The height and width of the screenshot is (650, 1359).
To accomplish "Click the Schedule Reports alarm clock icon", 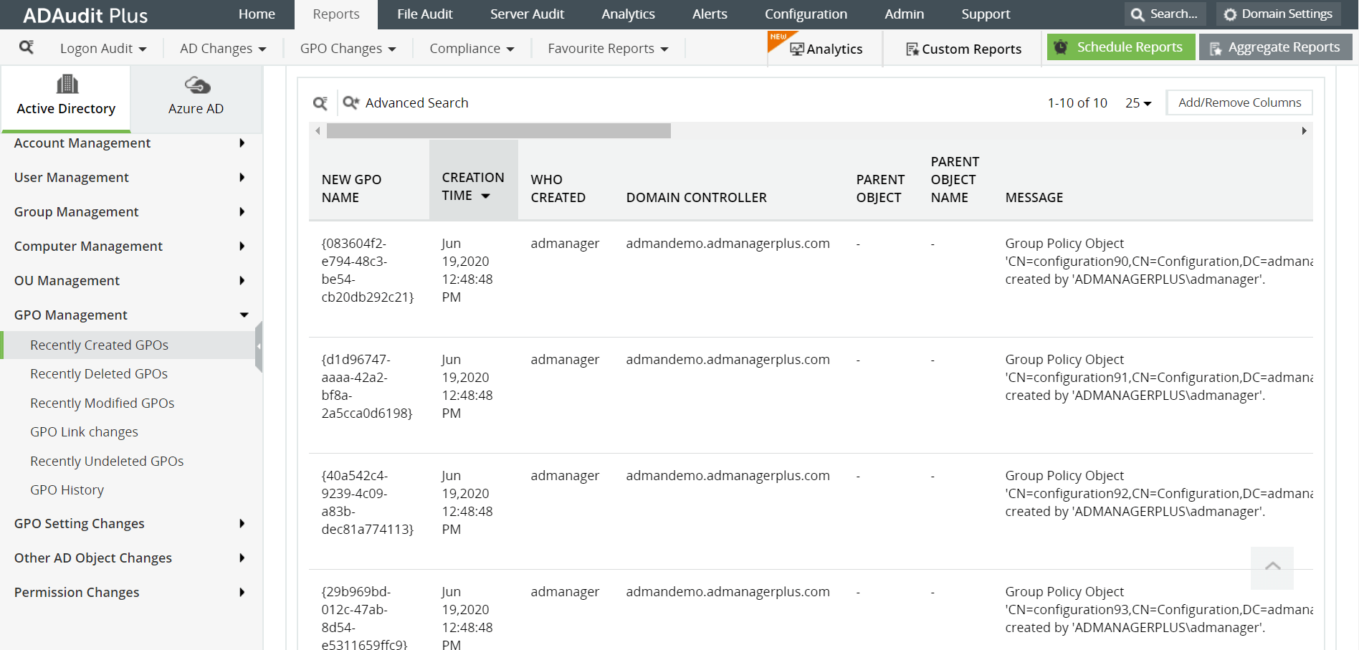I will tap(1061, 47).
